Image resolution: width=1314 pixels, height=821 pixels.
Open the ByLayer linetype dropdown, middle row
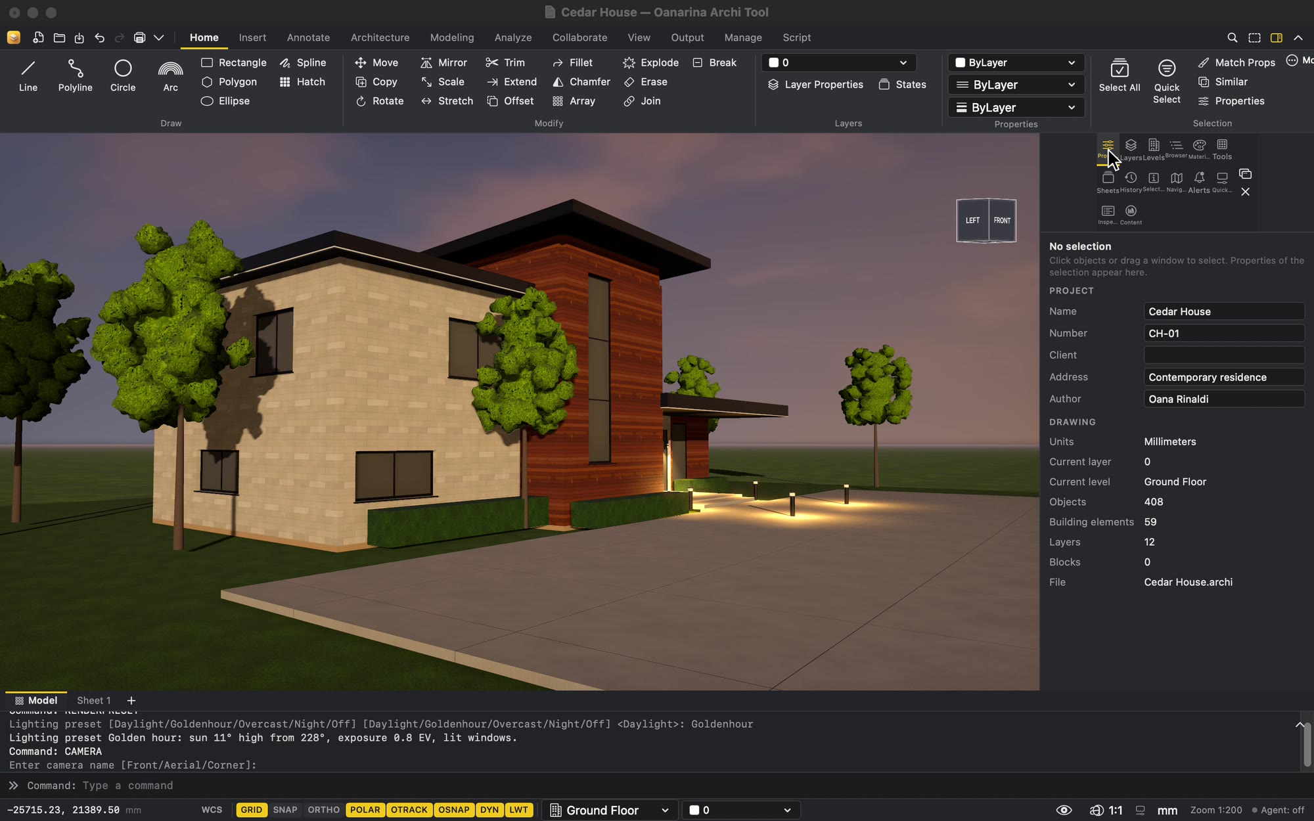point(1016,85)
